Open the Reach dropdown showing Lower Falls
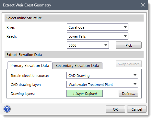 (98, 36)
